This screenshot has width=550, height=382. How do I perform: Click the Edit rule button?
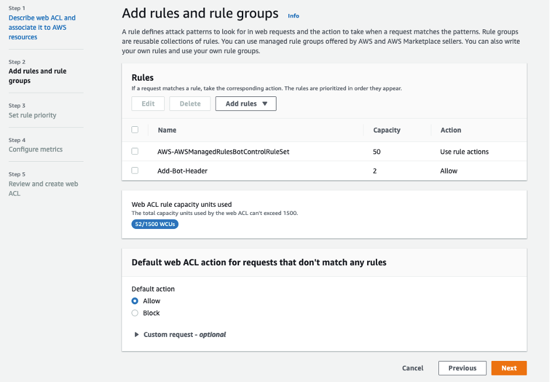click(148, 103)
